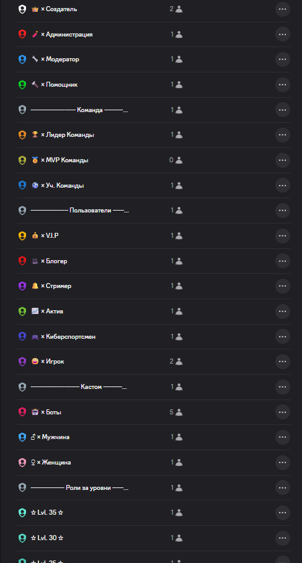Image resolution: width=302 pixels, height=563 pixels.
Task: Click the blue shield icon for Модератор role
Action: tap(22, 59)
